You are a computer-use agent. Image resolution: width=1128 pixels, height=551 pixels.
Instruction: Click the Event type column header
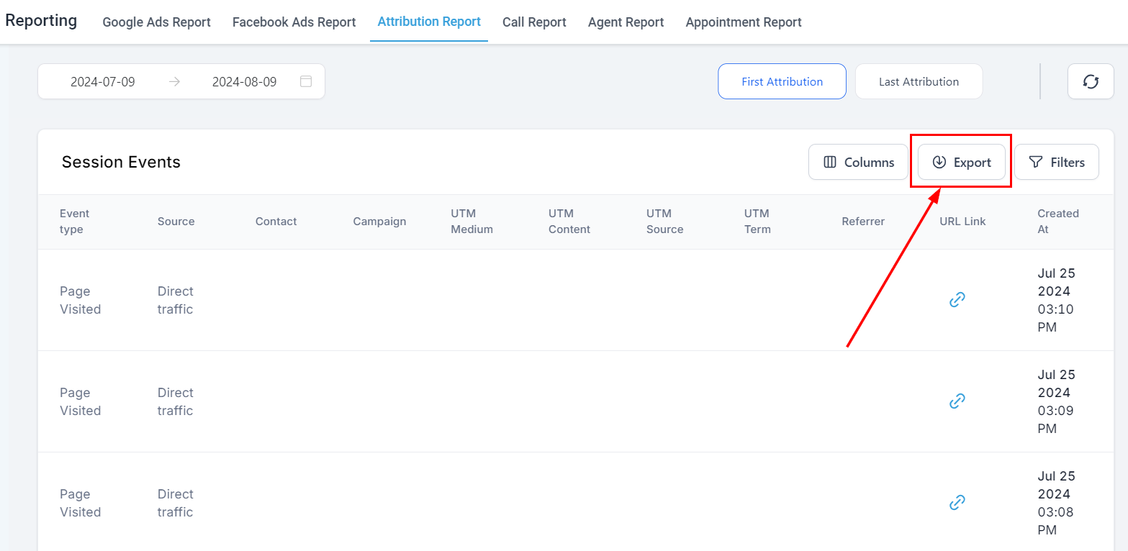point(75,222)
